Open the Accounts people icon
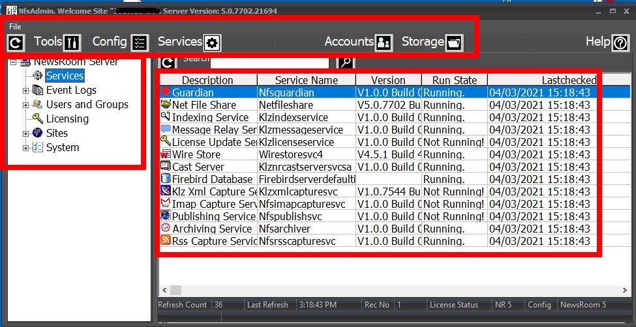 click(x=384, y=42)
